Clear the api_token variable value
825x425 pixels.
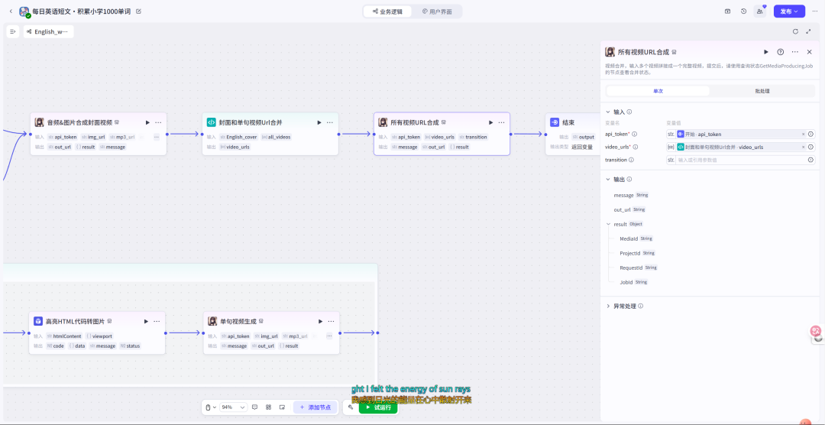tap(803, 134)
